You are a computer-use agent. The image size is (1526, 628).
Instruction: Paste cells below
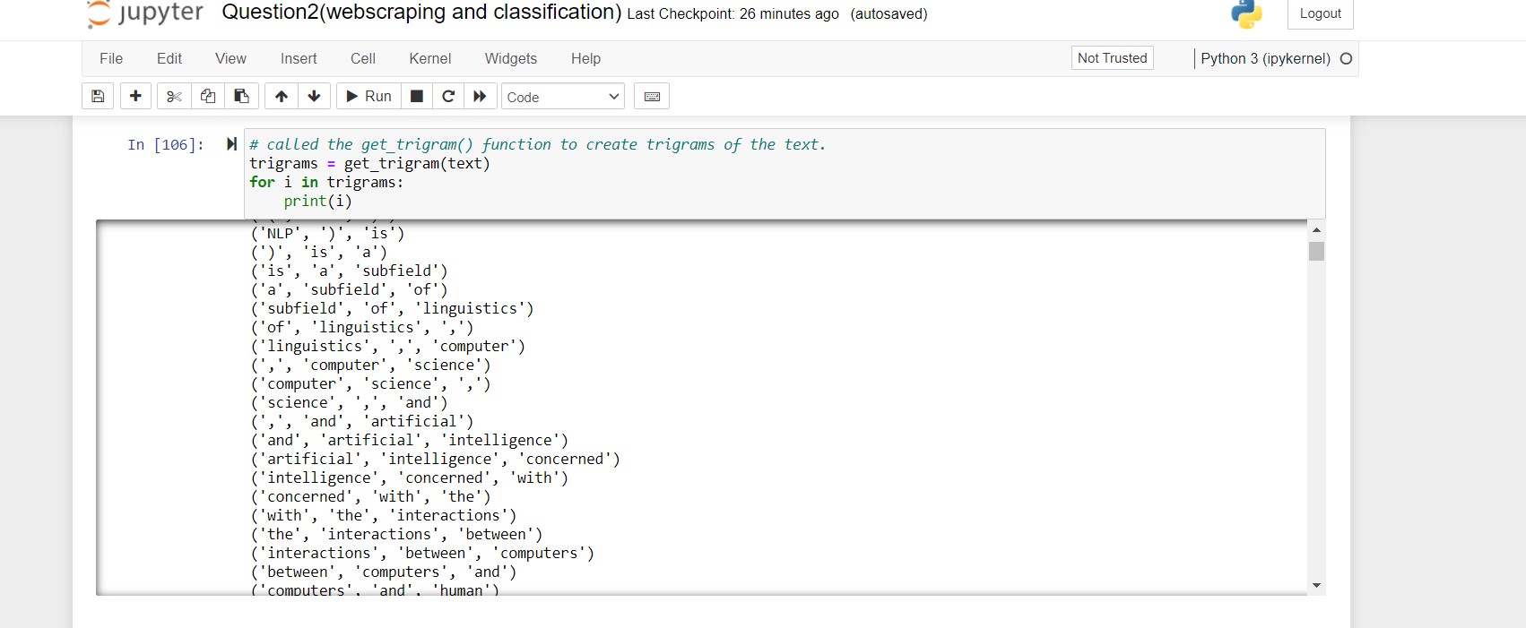point(242,96)
